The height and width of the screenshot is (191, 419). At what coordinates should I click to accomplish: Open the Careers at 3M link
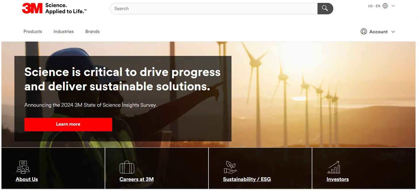[x=137, y=179]
